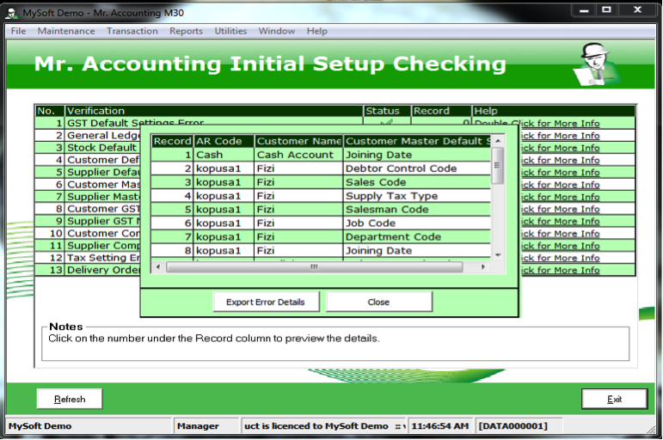The image size is (663, 440).
Task: Click popup horizontal scrollbar right arrow
Action: coord(483,266)
